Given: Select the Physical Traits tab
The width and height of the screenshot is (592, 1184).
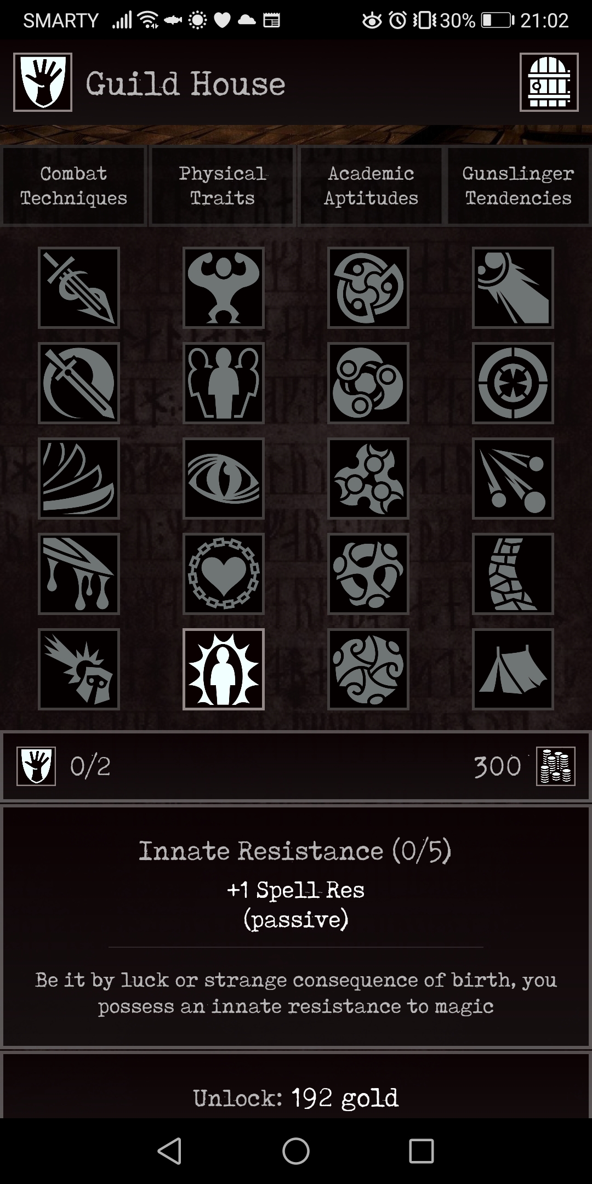Looking at the screenshot, I should click(x=223, y=186).
